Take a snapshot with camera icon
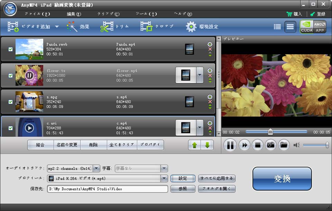Viewport: 332px width, 211px height. (271, 145)
